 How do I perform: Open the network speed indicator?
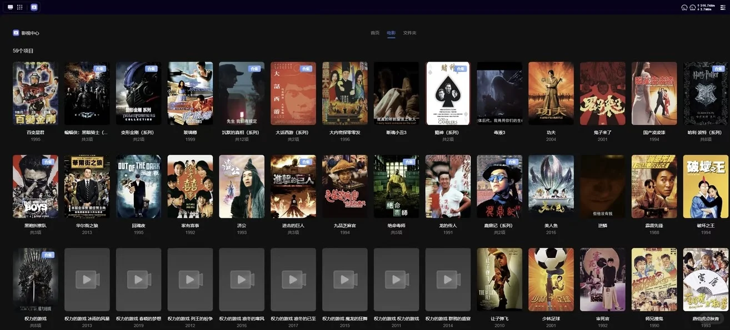click(706, 7)
